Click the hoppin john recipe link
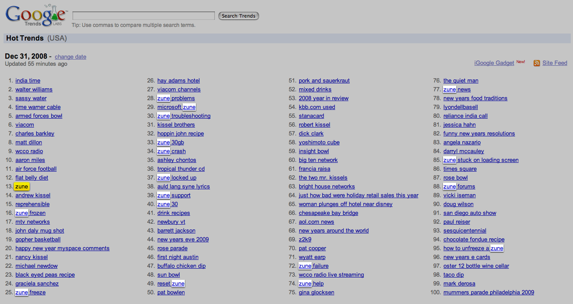 180,134
